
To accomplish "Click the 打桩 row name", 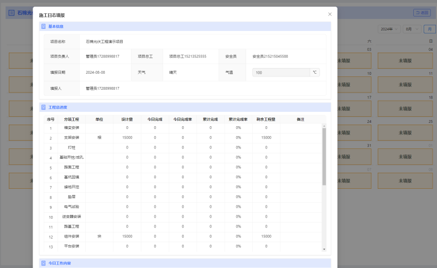I will 71,147.
